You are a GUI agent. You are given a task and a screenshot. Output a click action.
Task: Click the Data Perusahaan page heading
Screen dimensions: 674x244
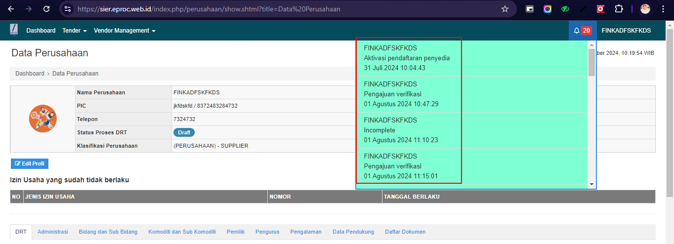coord(50,53)
